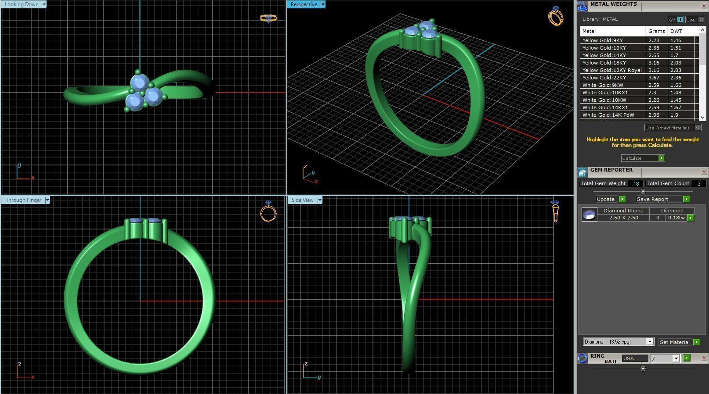Click the Total Gem Weight value field
This screenshot has width=709, height=394.
pos(635,183)
